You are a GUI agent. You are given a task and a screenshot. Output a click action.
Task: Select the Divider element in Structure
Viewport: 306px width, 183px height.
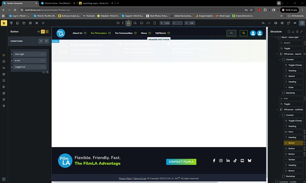pyautogui.click(x=293, y=160)
